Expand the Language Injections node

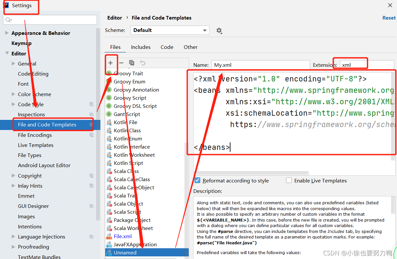(13, 237)
